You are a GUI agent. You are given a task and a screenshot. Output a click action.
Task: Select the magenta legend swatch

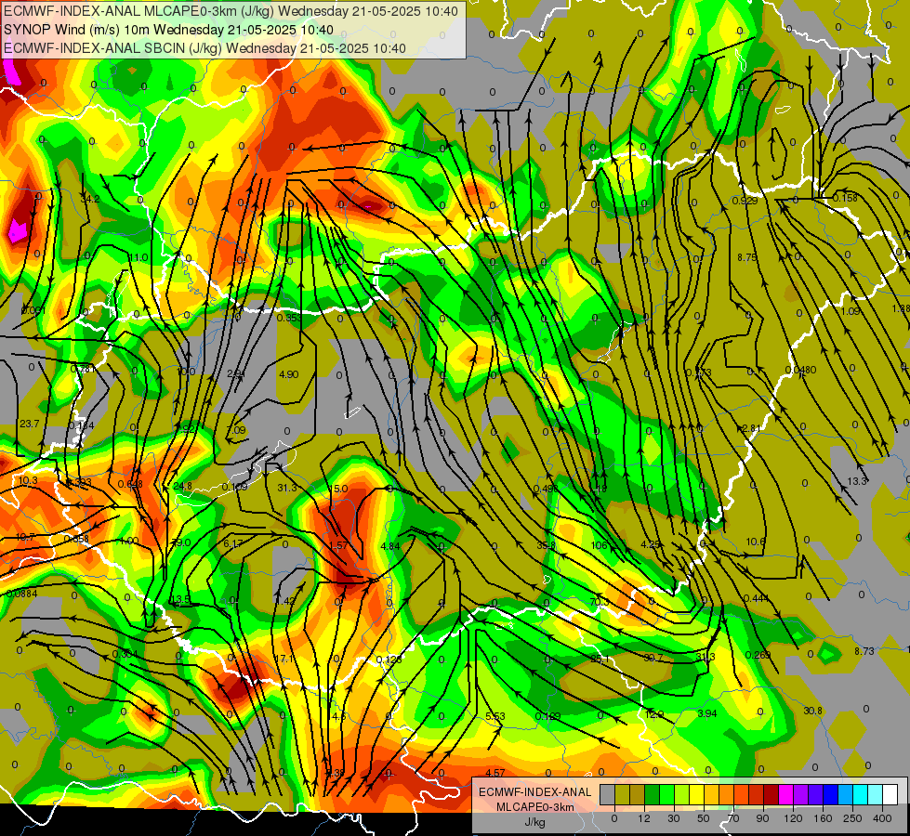click(x=785, y=795)
